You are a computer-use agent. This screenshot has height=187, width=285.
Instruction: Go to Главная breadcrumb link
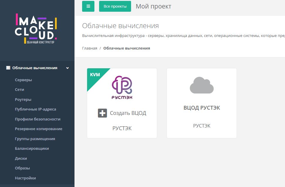pyautogui.click(x=90, y=48)
